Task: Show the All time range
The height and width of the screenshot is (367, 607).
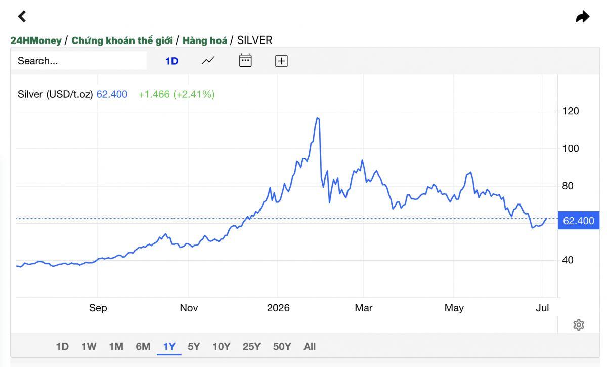Action: click(x=310, y=347)
